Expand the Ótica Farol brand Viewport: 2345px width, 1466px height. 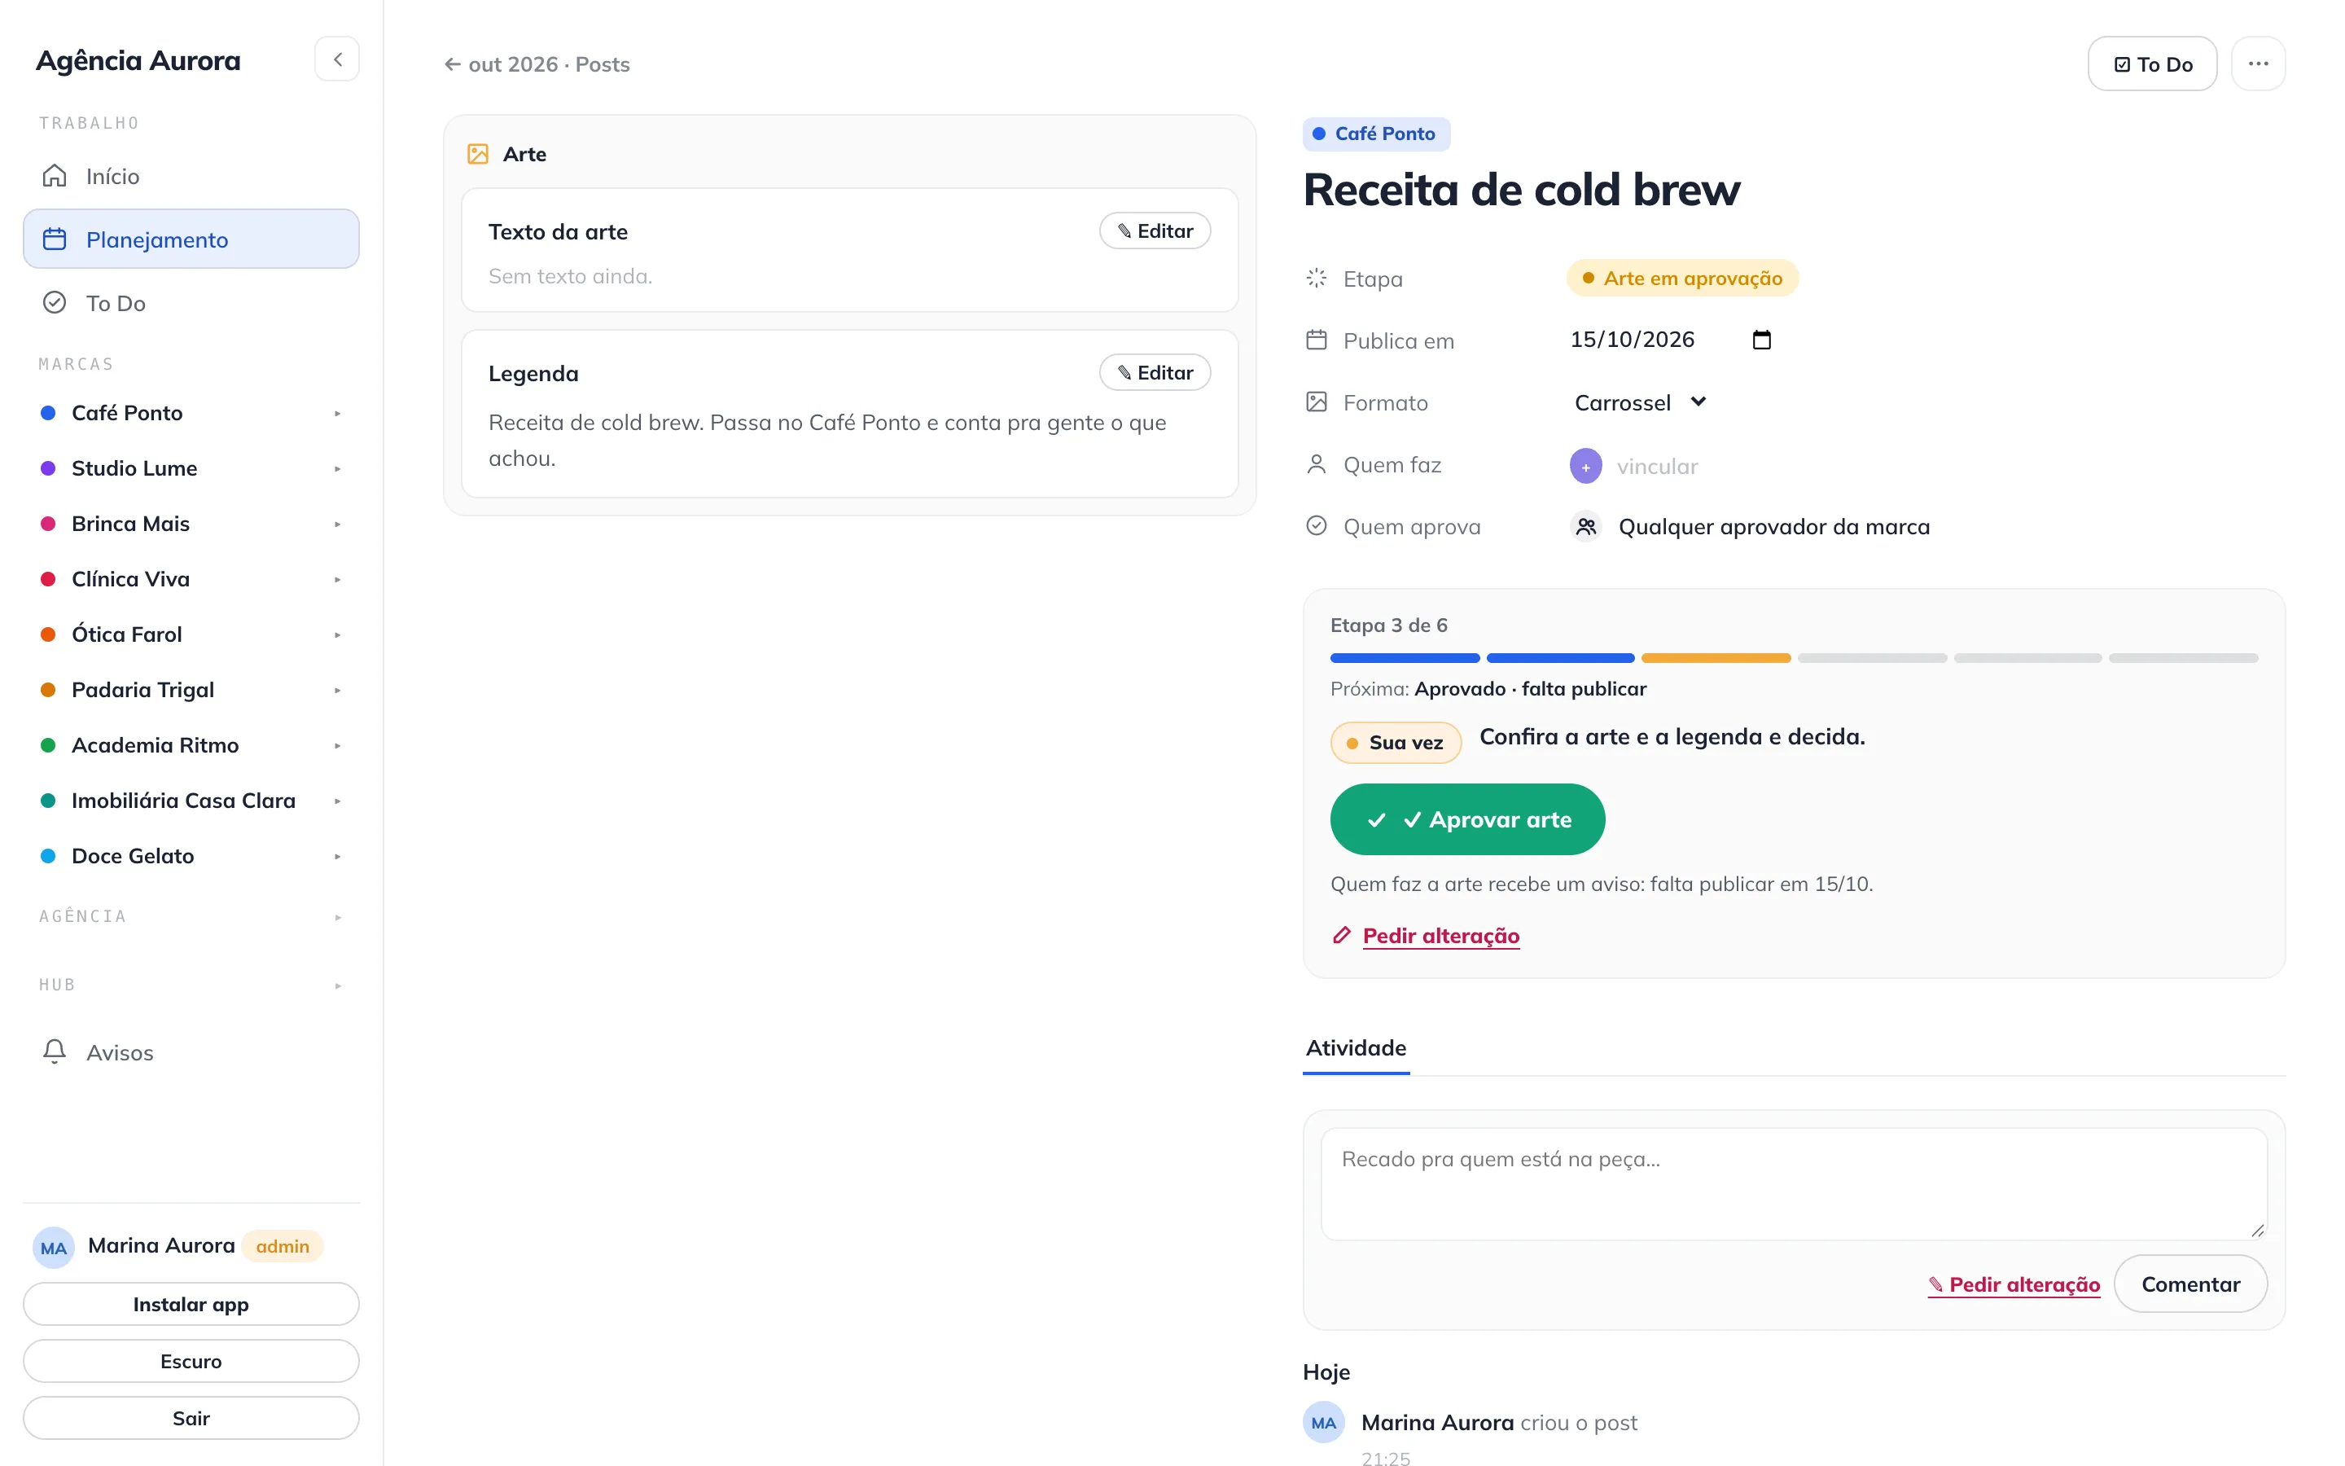[x=337, y=635]
